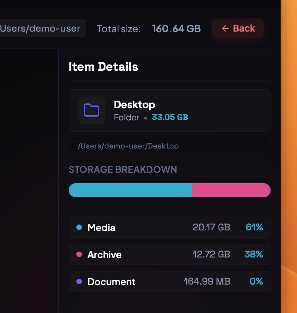Click the Folder type label
The width and height of the screenshot is (297, 313).
pyautogui.click(x=127, y=117)
